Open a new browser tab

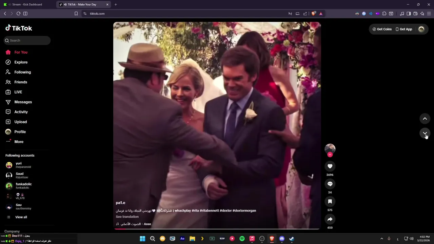tap(116, 4)
